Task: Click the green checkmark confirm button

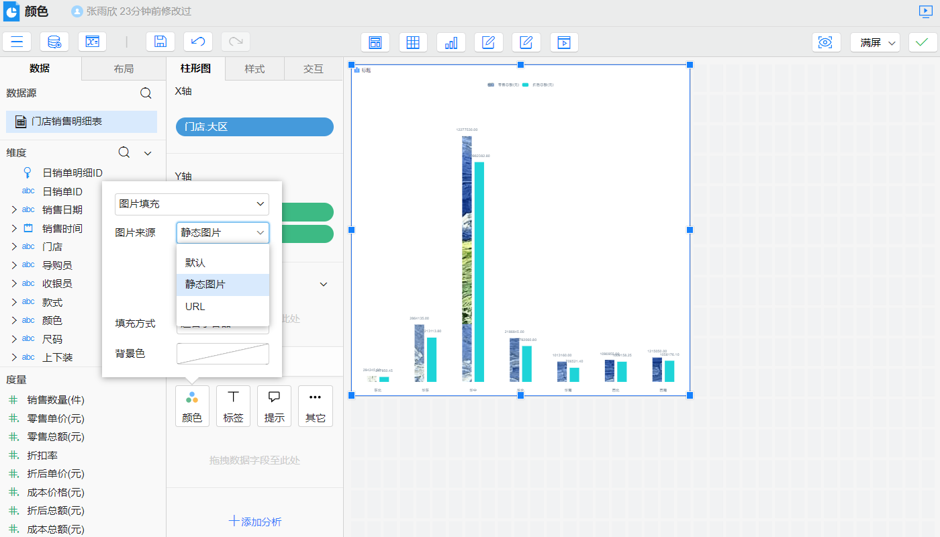Action: pyautogui.click(x=923, y=42)
